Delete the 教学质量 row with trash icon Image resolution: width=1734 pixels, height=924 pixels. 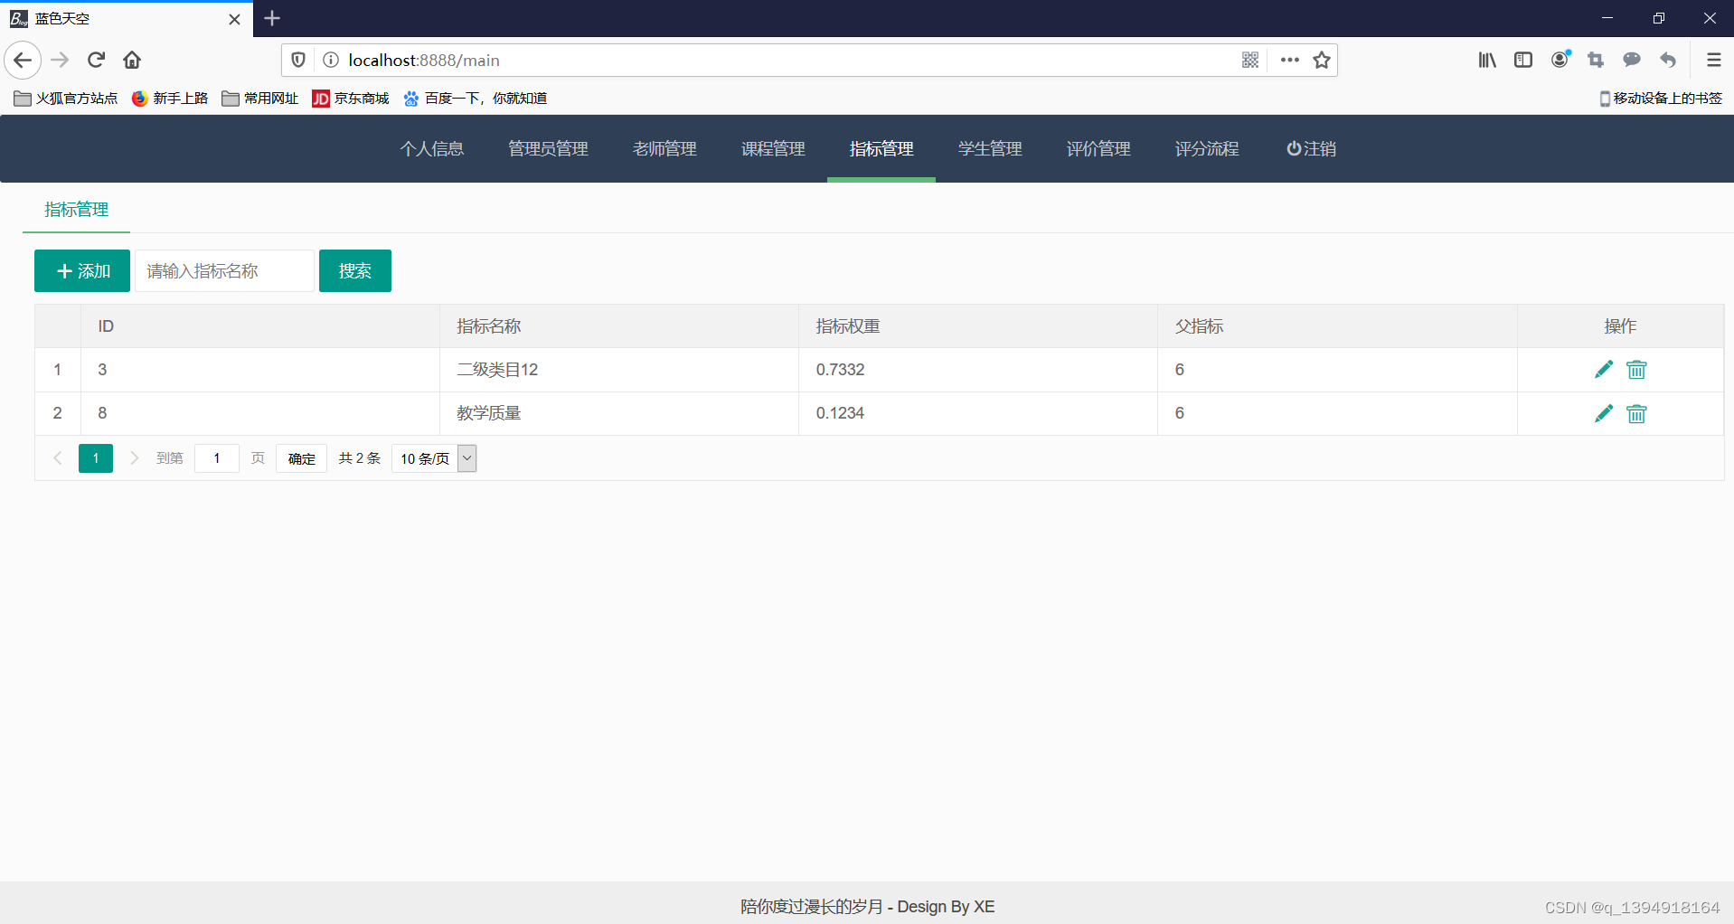[1636, 413]
